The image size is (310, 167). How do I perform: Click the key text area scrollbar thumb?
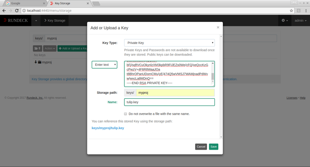tap(213, 76)
